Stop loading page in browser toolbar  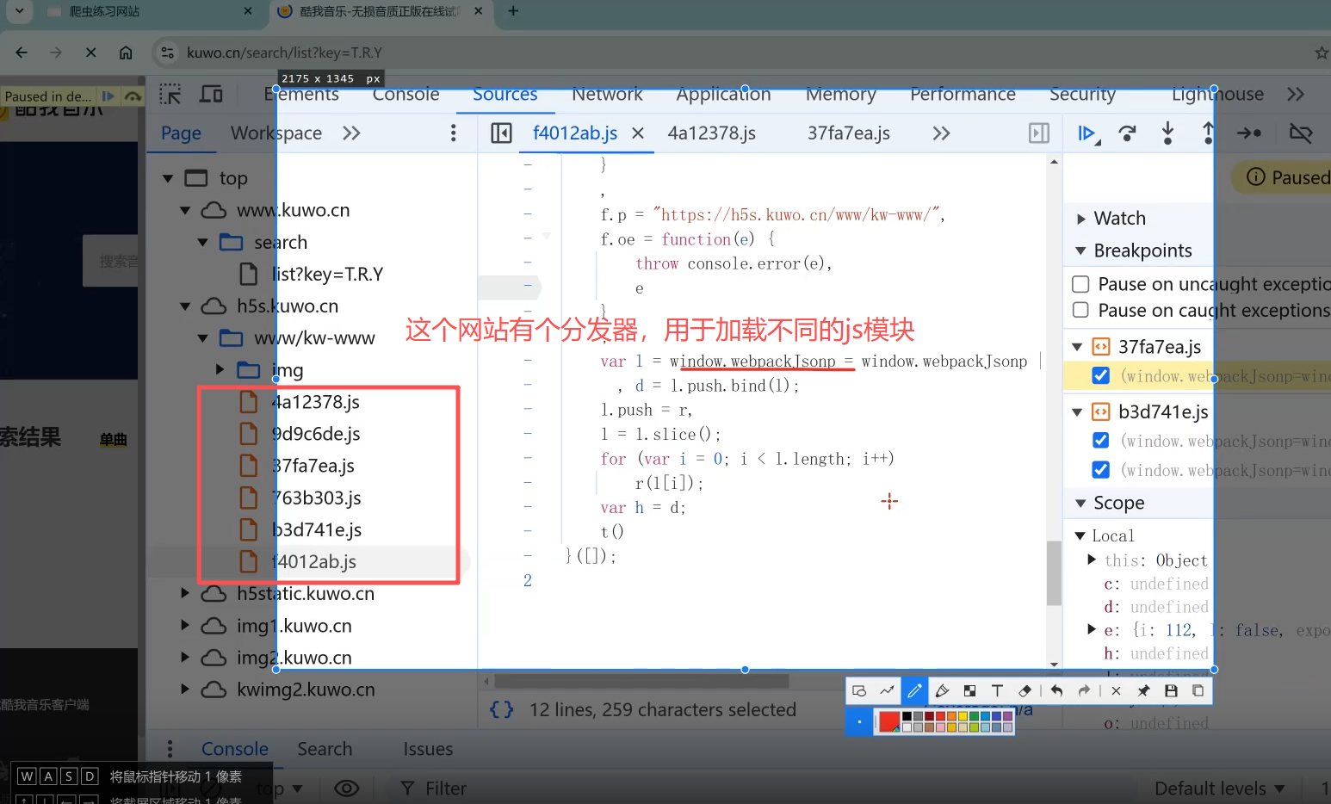click(90, 53)
